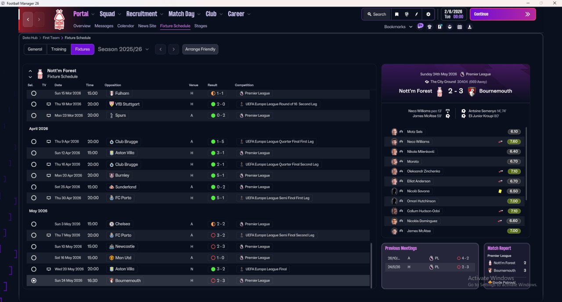
Task: Open the Season 2025/26 dropdown
Action: click(x=123, y=49)
